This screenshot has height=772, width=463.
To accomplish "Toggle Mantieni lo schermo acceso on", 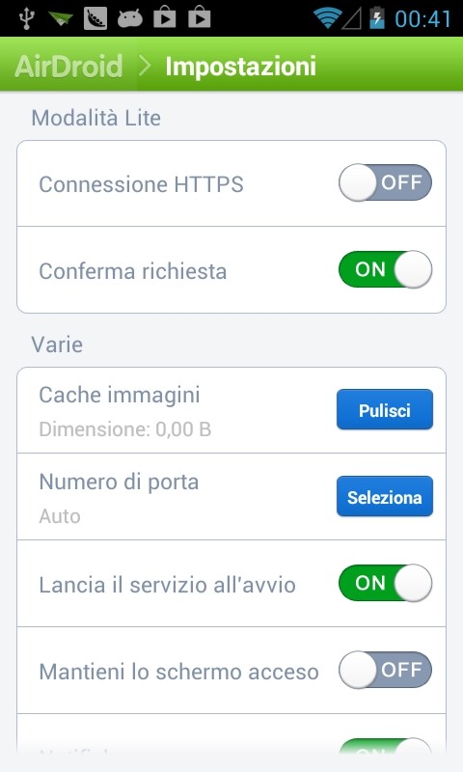I will (385, 670).
